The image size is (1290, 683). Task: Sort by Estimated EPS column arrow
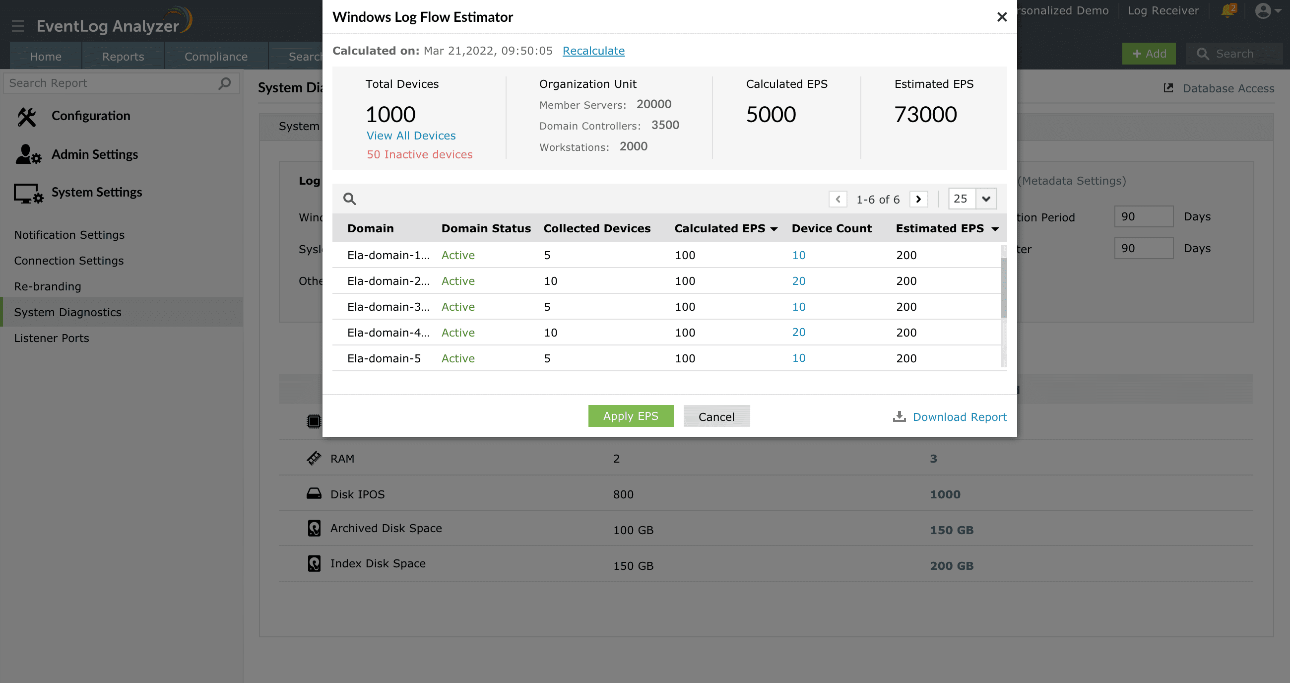click(x=995, y=229)
